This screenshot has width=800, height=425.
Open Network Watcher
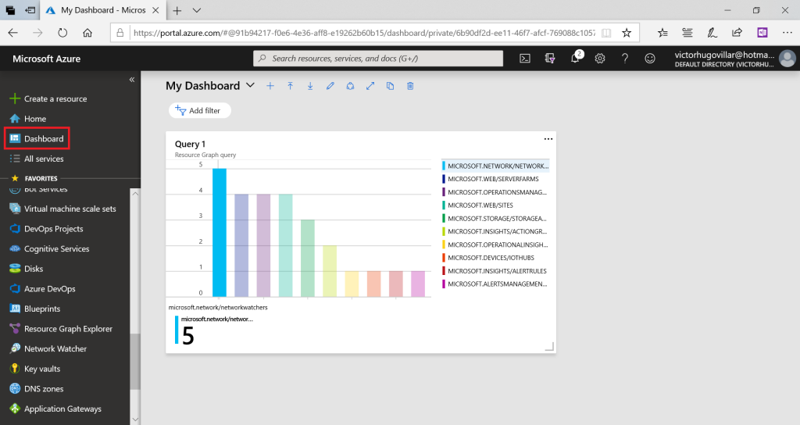(x=48, y=348)
